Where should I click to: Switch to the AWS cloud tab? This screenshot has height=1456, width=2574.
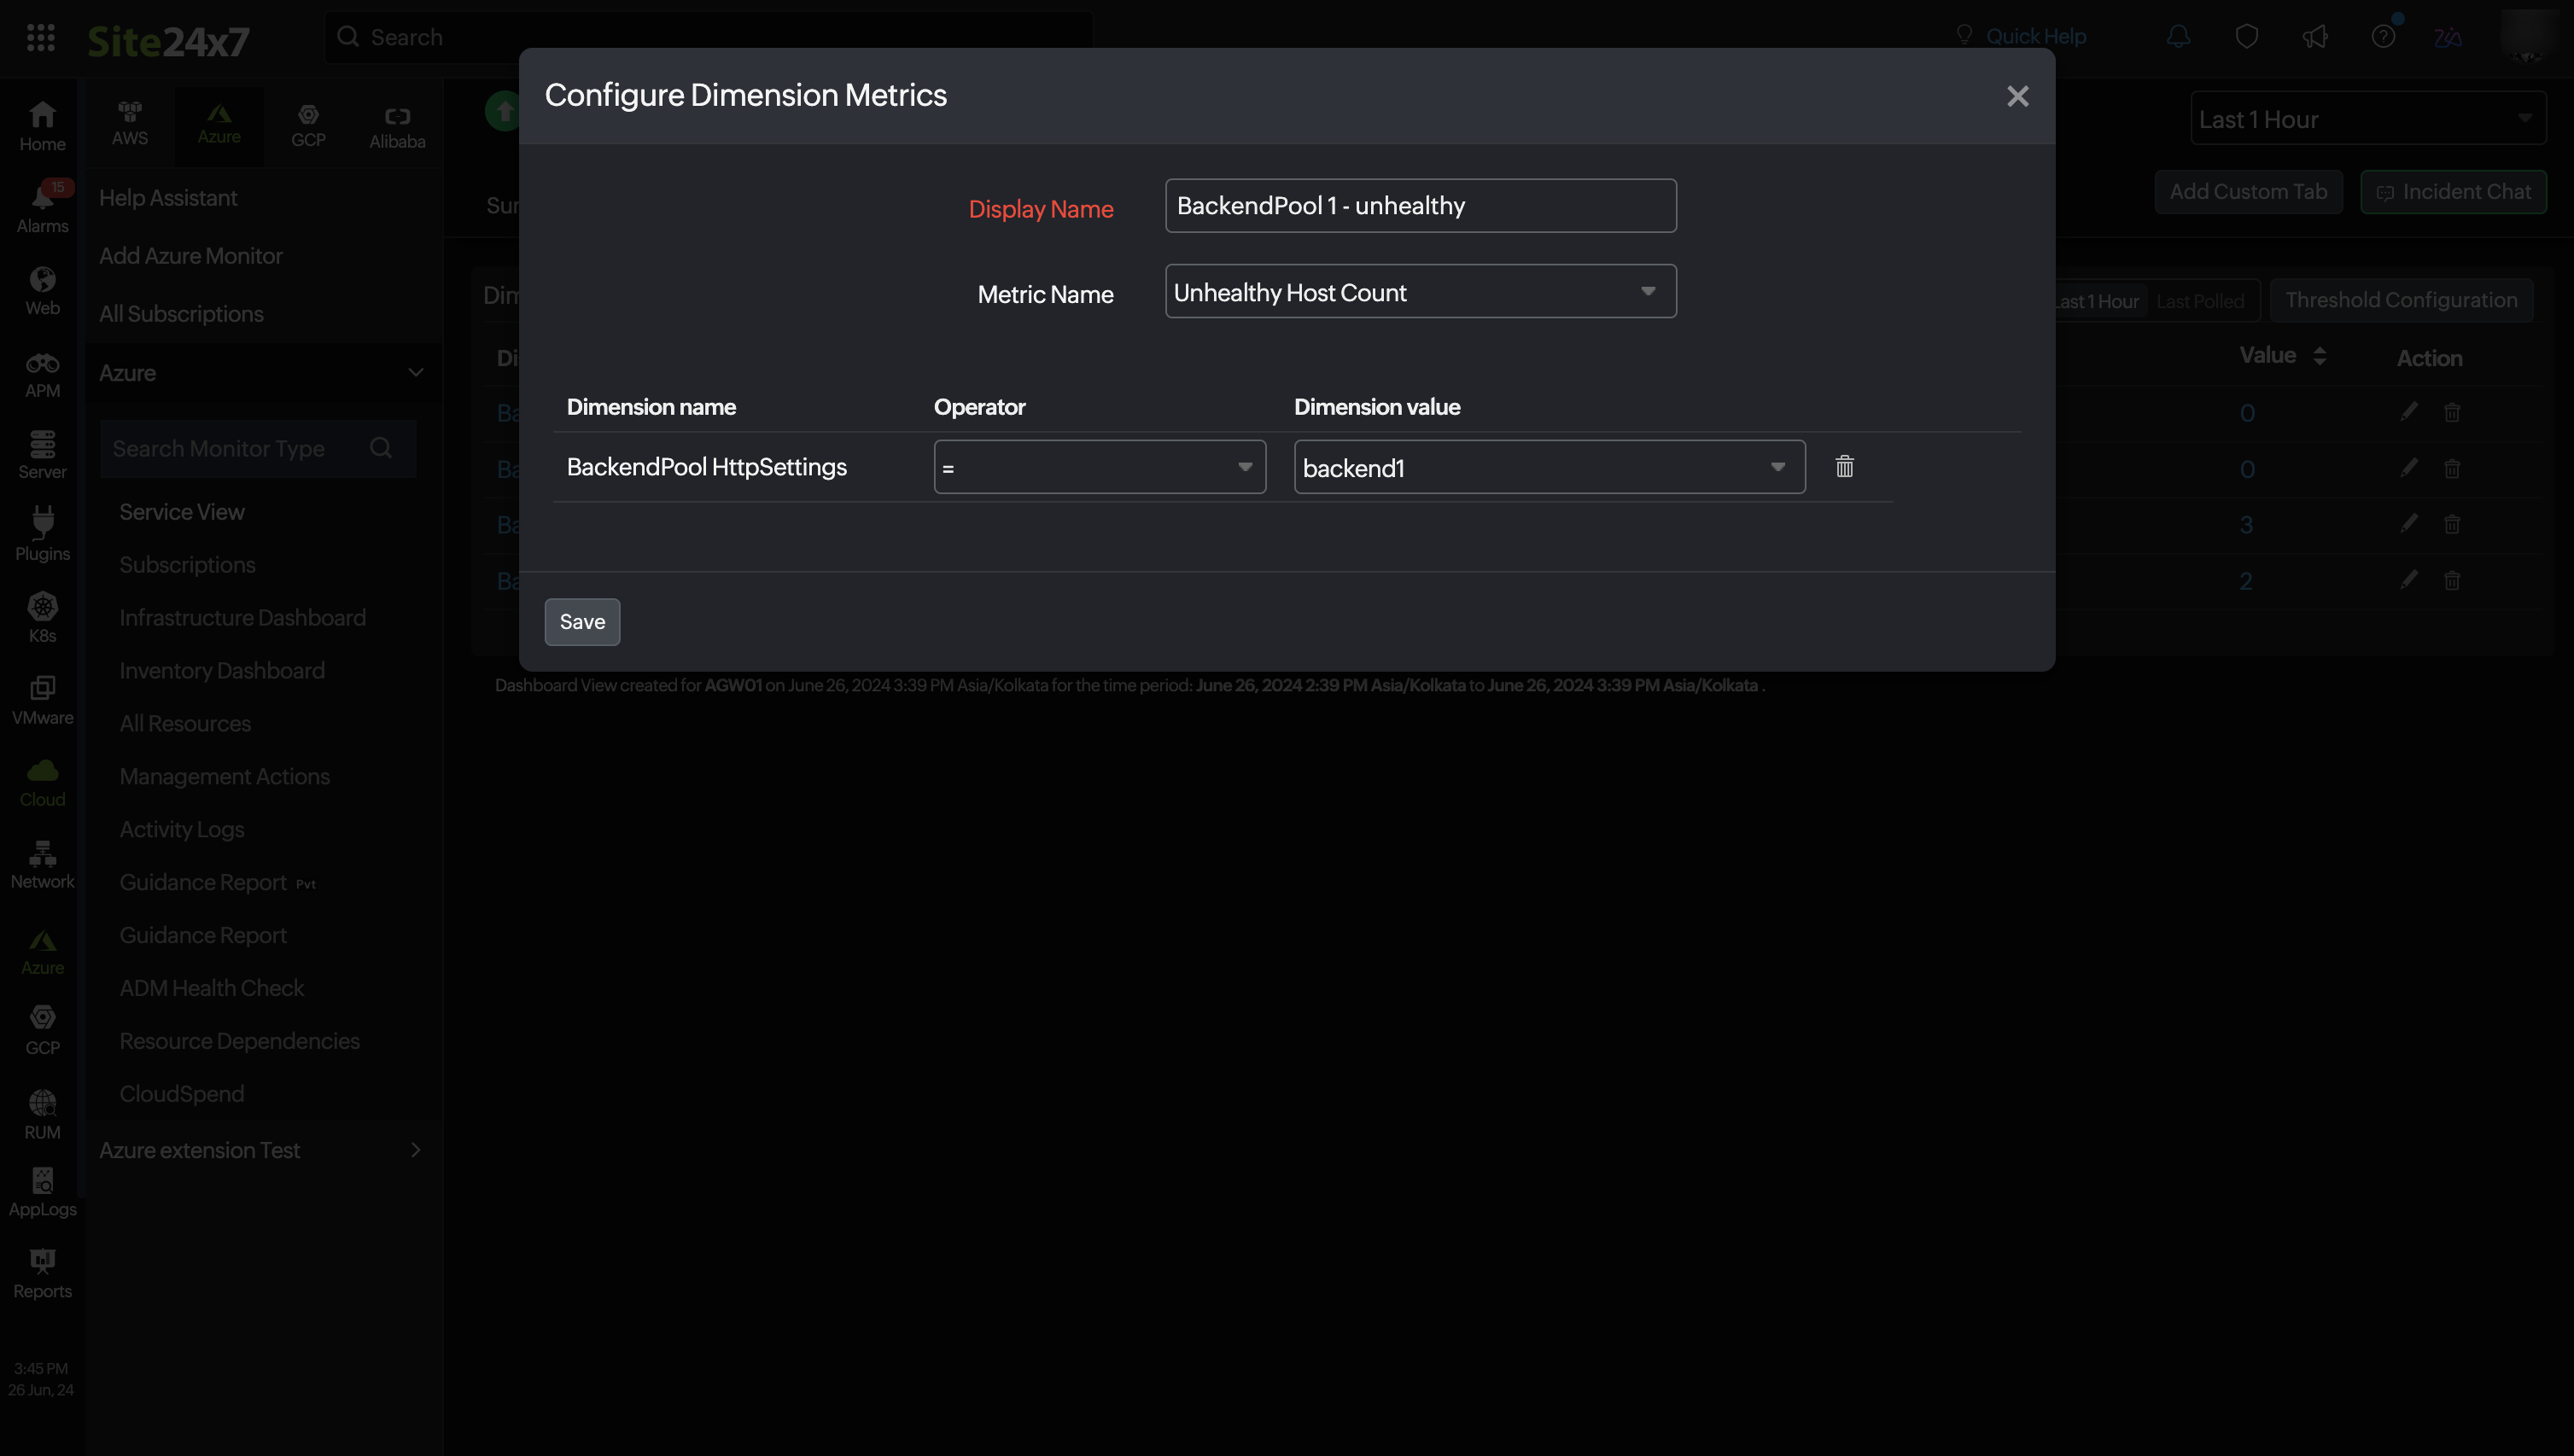pos(130,124)
